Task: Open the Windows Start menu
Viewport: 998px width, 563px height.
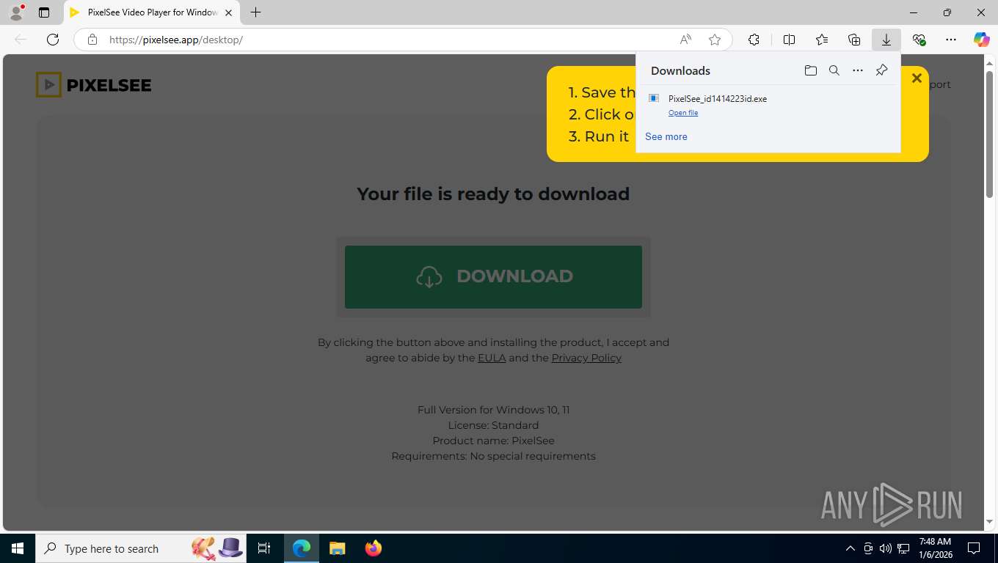Action: pos(18,548)
